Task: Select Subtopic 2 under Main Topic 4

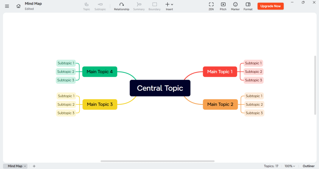Action: [66, 72]
